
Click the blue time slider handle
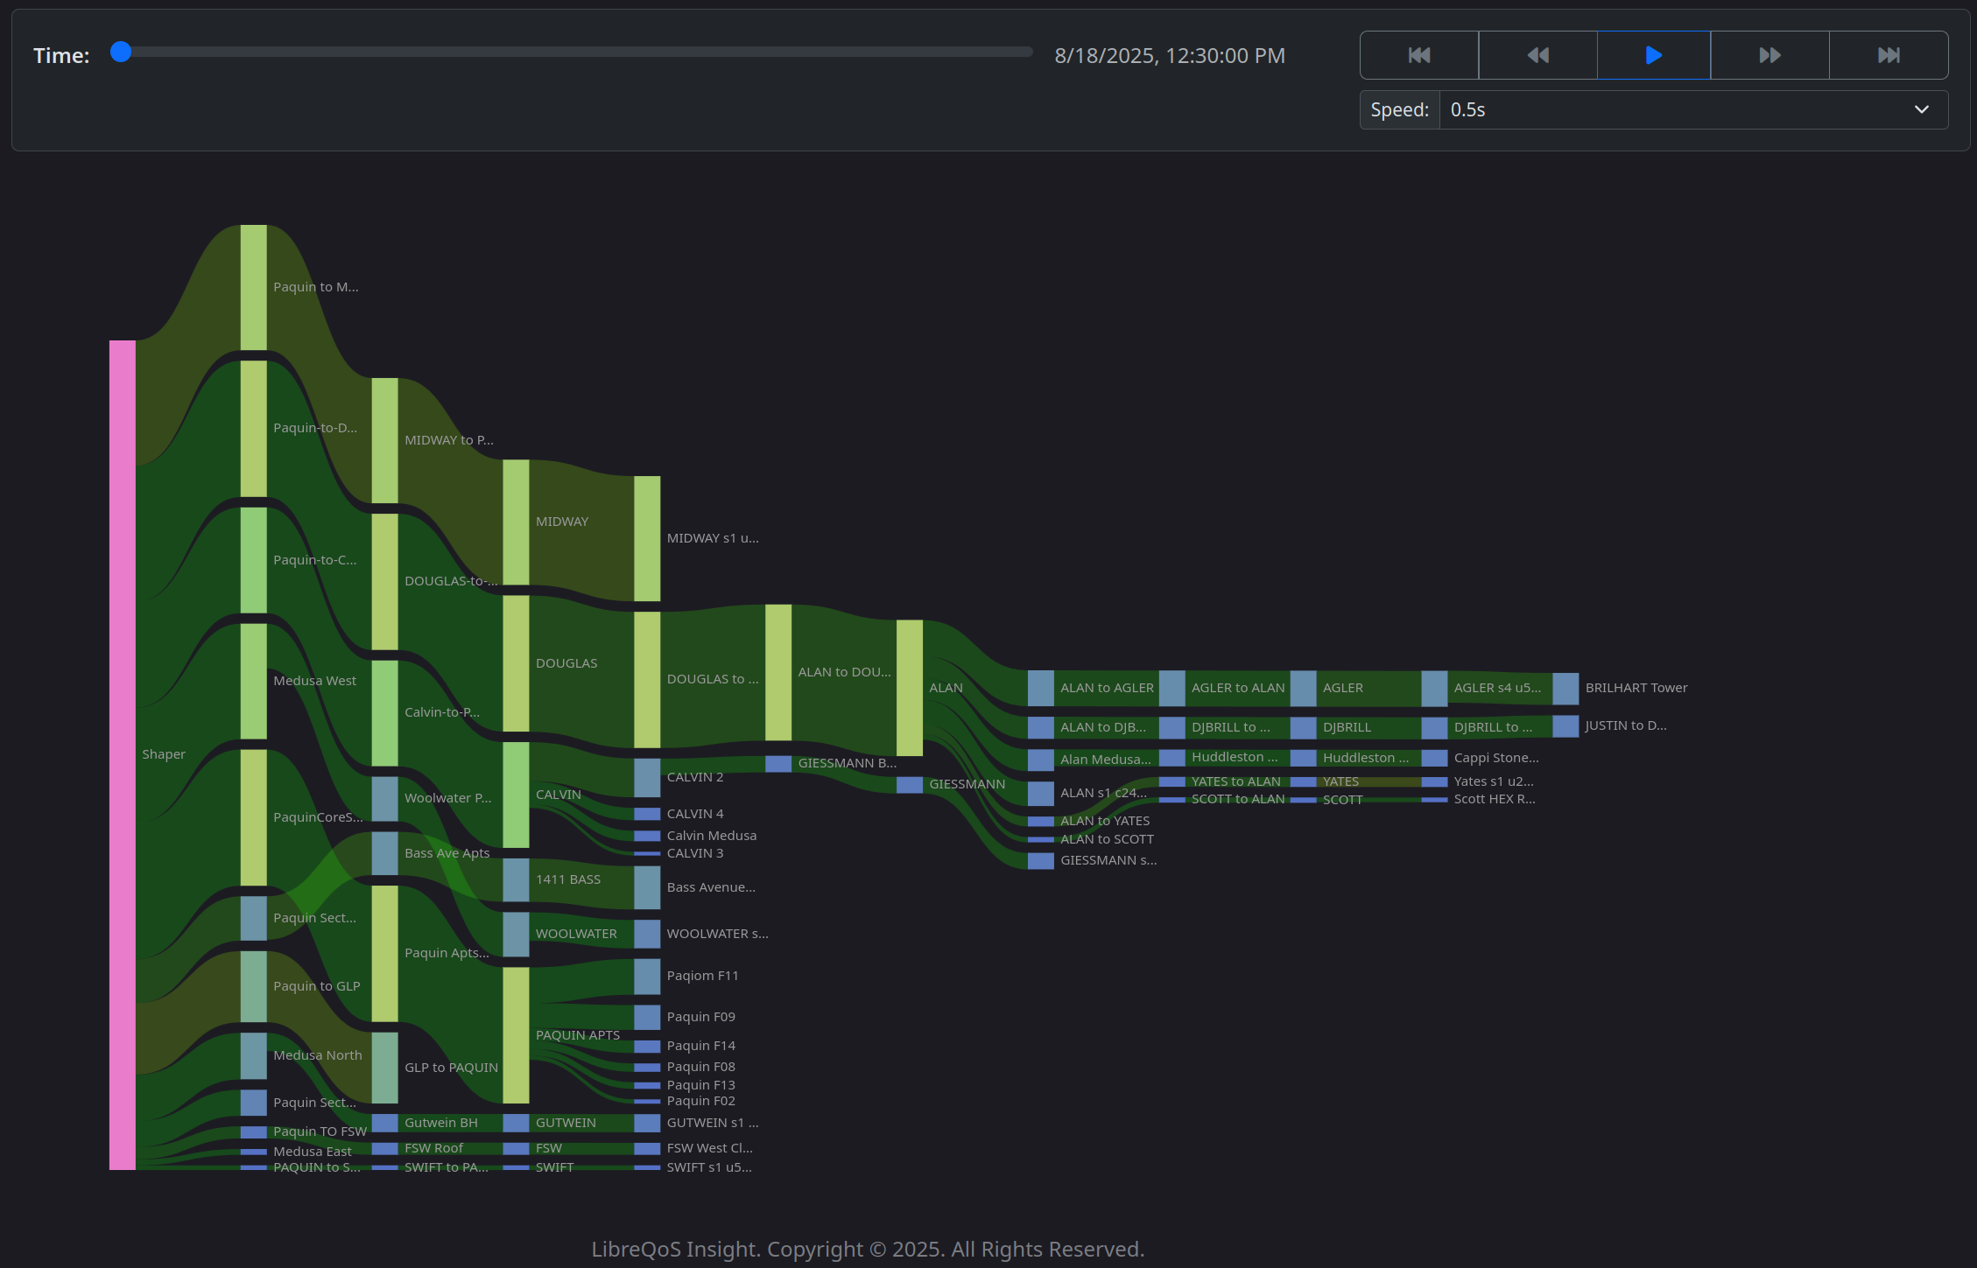point(121,53)
